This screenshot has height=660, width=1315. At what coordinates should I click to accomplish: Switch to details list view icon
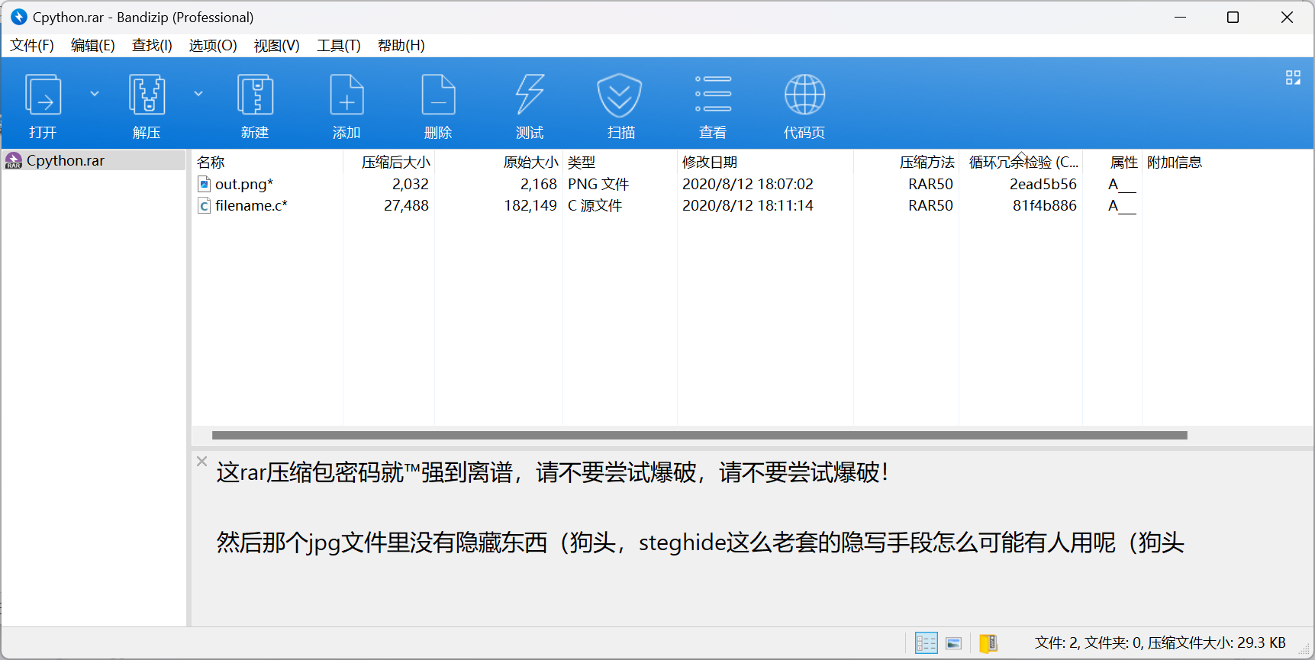pos(926,643)
